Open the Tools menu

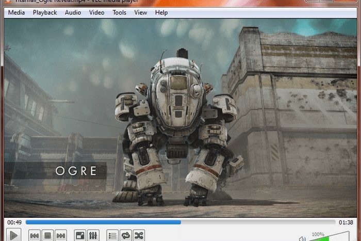(119, 12)
